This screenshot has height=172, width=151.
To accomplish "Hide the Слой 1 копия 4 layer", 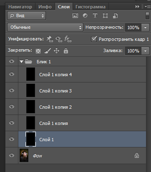I will tap(12, 74).
